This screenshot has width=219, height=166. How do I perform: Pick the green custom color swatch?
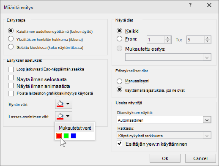[66, 136]
